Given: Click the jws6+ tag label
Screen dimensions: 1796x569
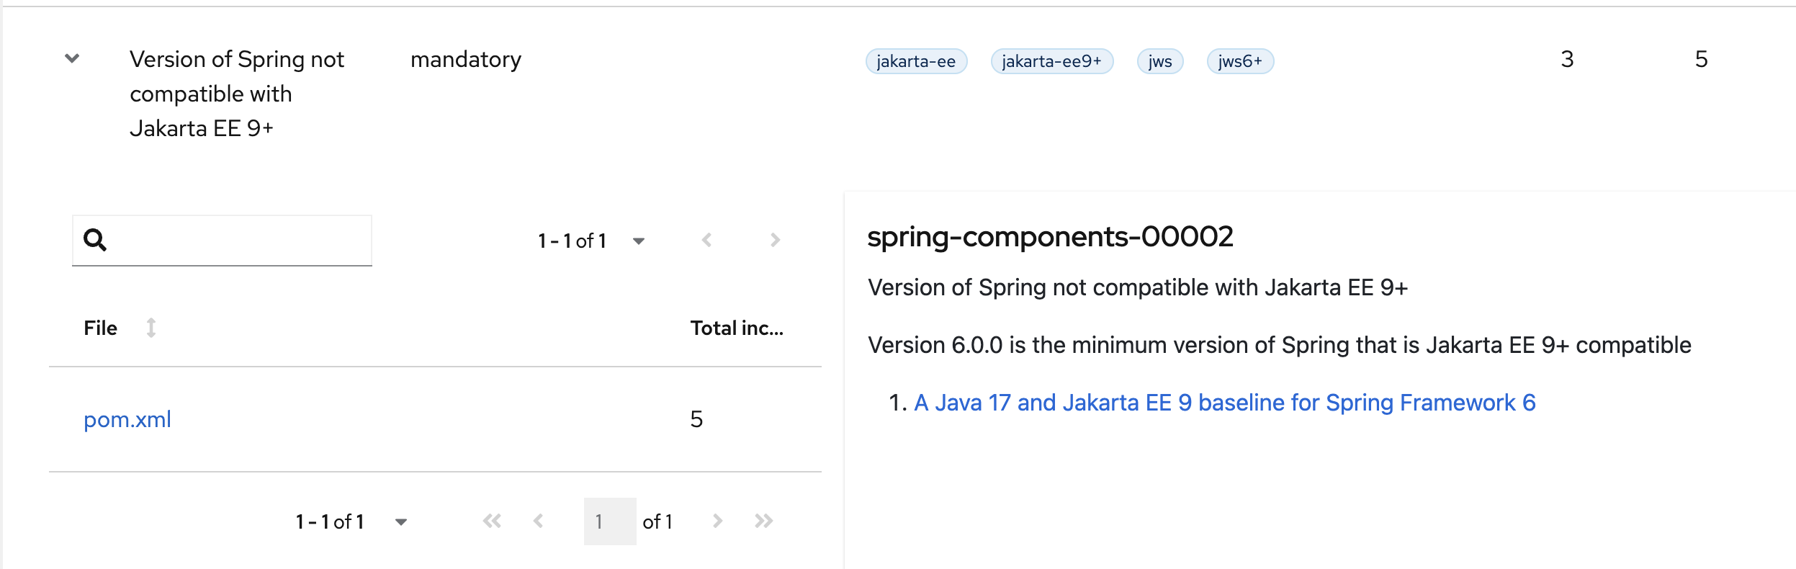Looking at the screenshot, I should point(1239,61).
